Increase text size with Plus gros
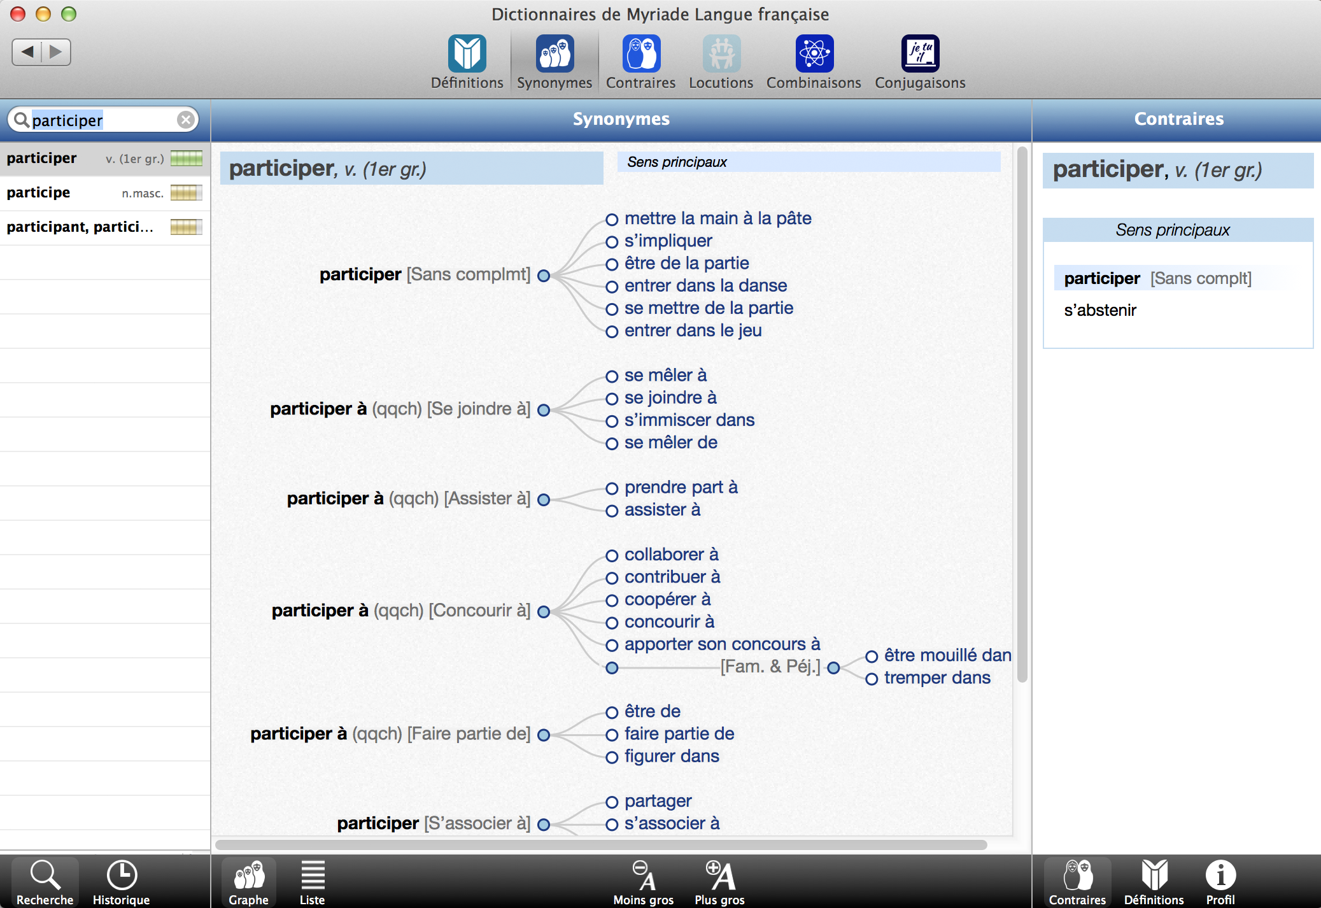1321x908 pixels. [719, 882]
